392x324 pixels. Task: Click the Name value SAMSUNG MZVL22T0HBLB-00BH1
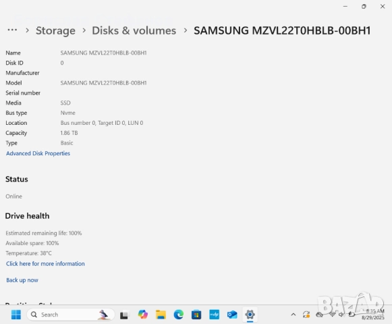(103, 53)
